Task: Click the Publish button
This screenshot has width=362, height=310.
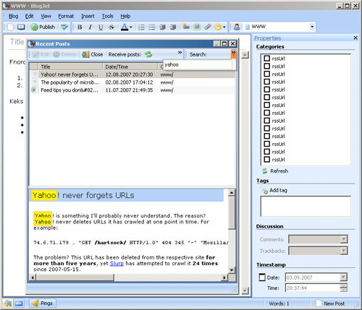Action: pyautogui.click(x=43, y=27)
